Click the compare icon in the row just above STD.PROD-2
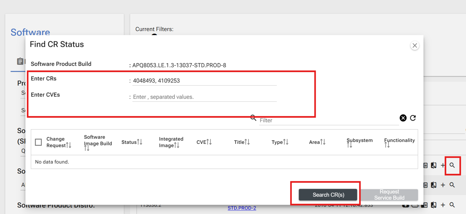This screenshot has height=214, width=466. point(434,185)
